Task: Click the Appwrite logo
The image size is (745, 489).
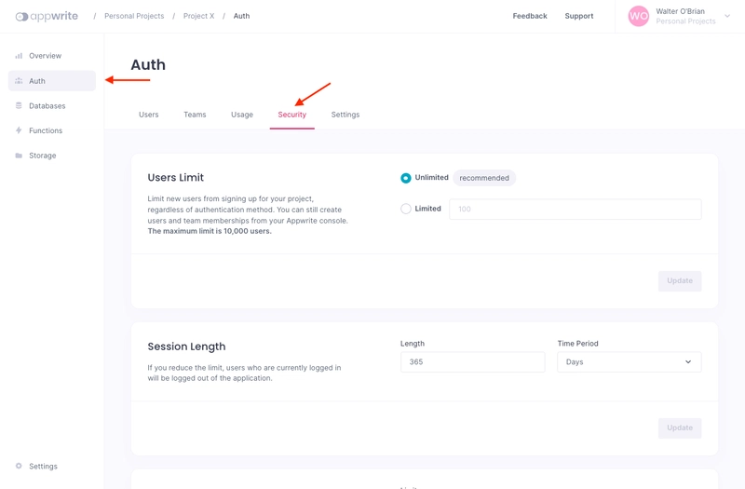Action: pyautogui.click(x=47, y=16)
